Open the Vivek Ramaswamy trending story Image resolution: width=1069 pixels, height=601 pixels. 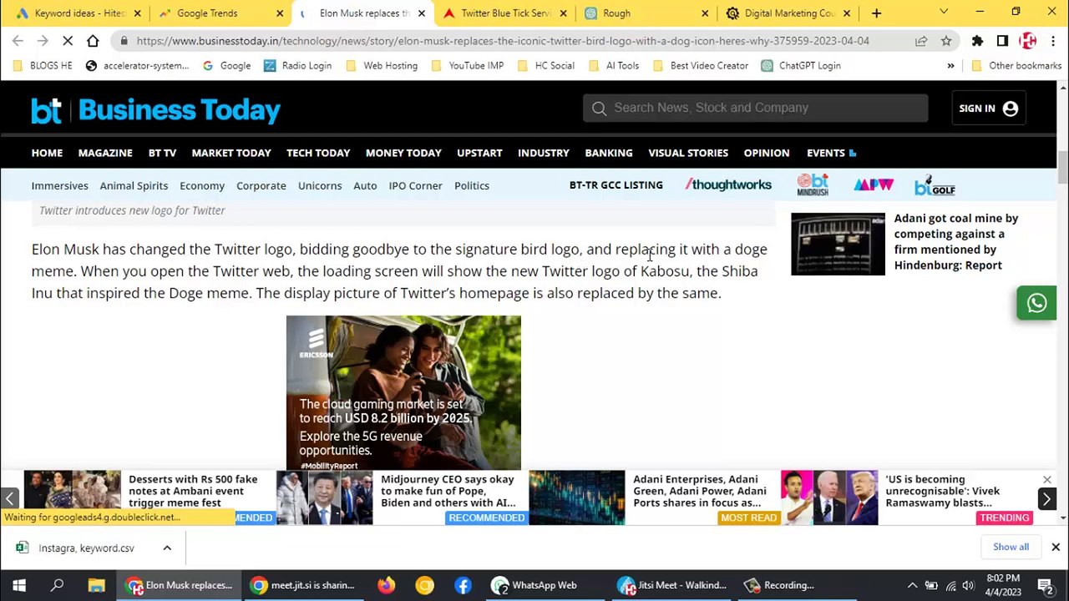[943, 491]
